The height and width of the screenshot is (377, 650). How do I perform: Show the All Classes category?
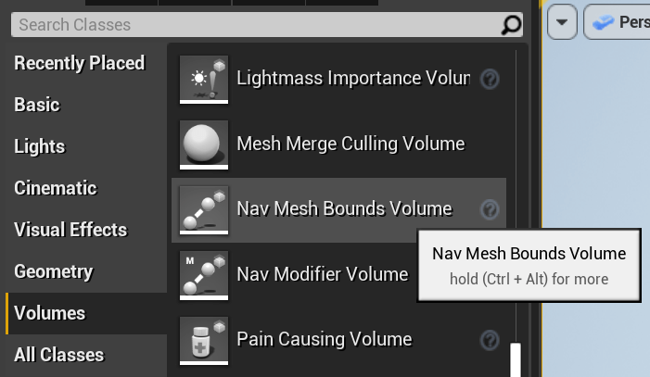click(x=58, y=355)
